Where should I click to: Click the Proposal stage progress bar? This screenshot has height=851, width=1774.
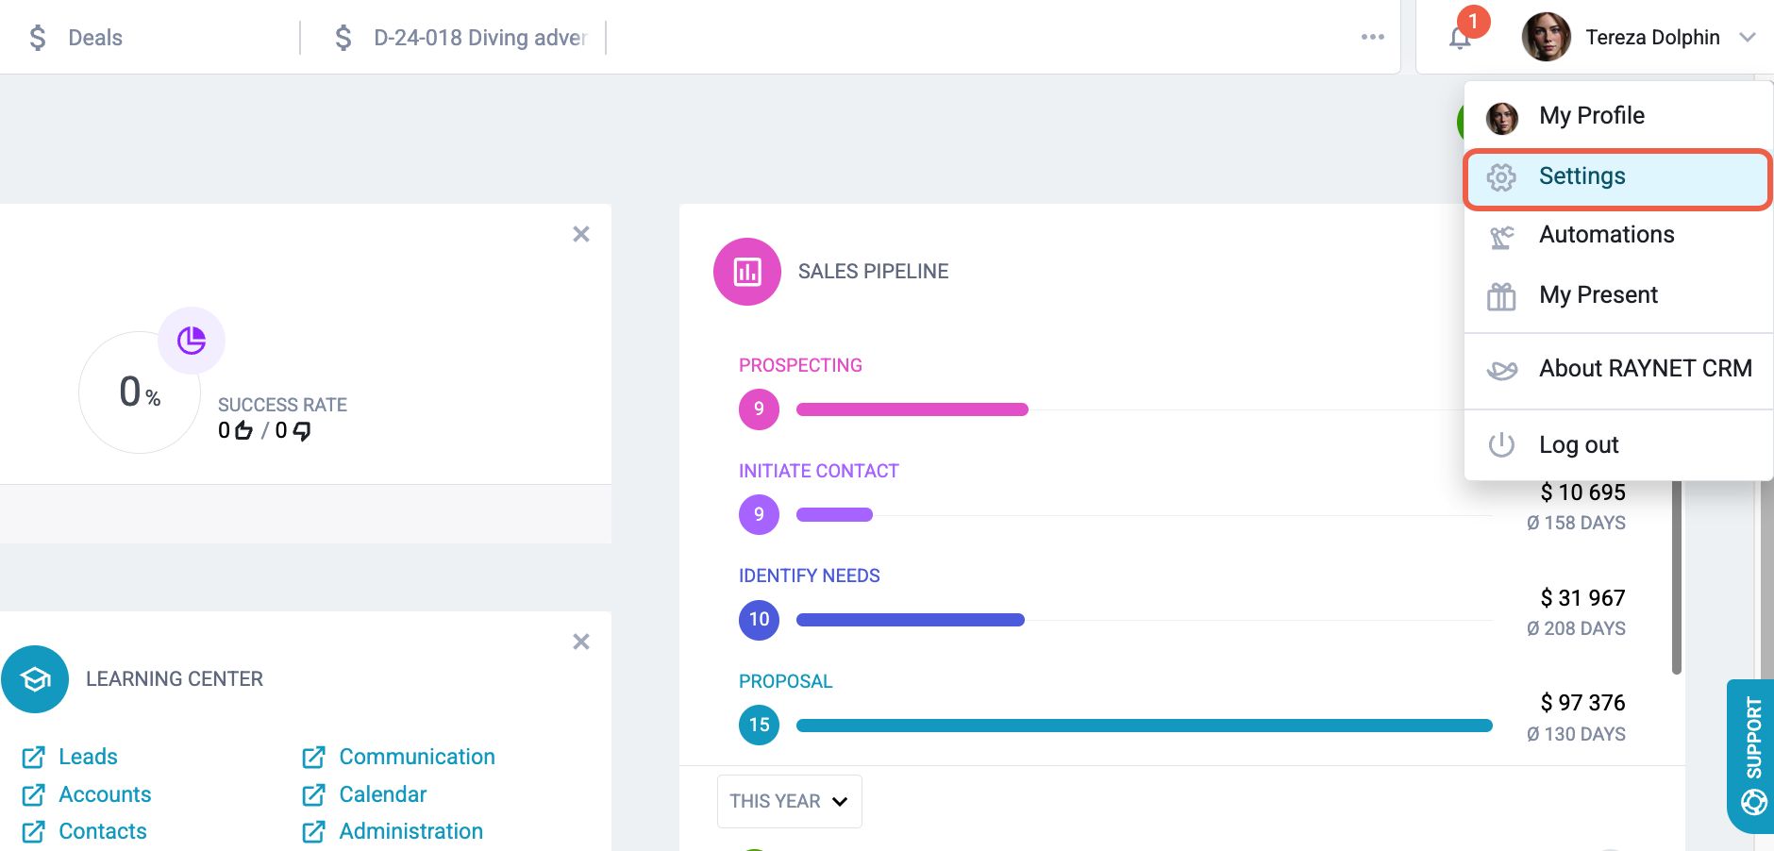[x=1145, y=726]
